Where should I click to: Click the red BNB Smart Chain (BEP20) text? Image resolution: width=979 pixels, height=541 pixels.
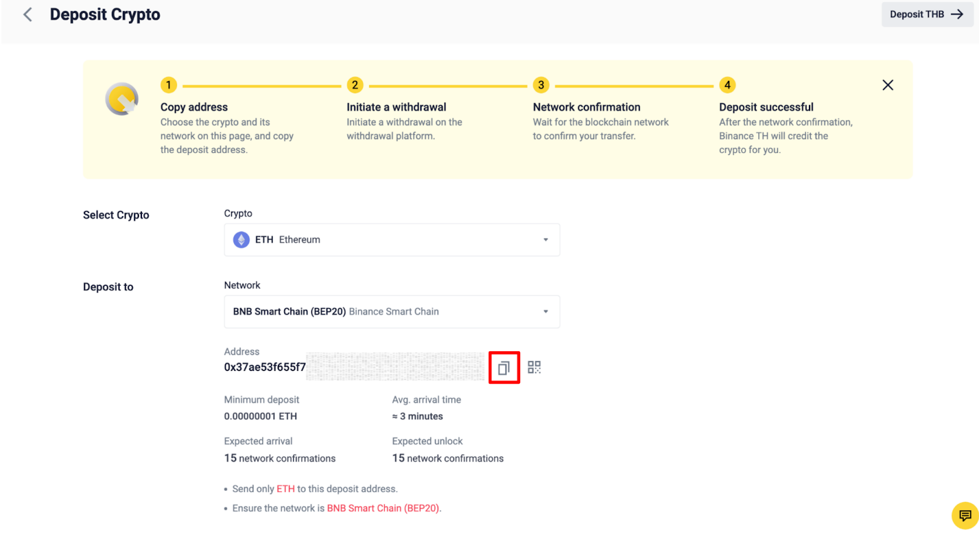[x=383, y=509]
